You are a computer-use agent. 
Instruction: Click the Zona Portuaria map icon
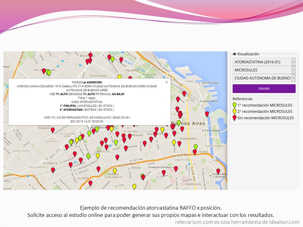pos(199,83)
